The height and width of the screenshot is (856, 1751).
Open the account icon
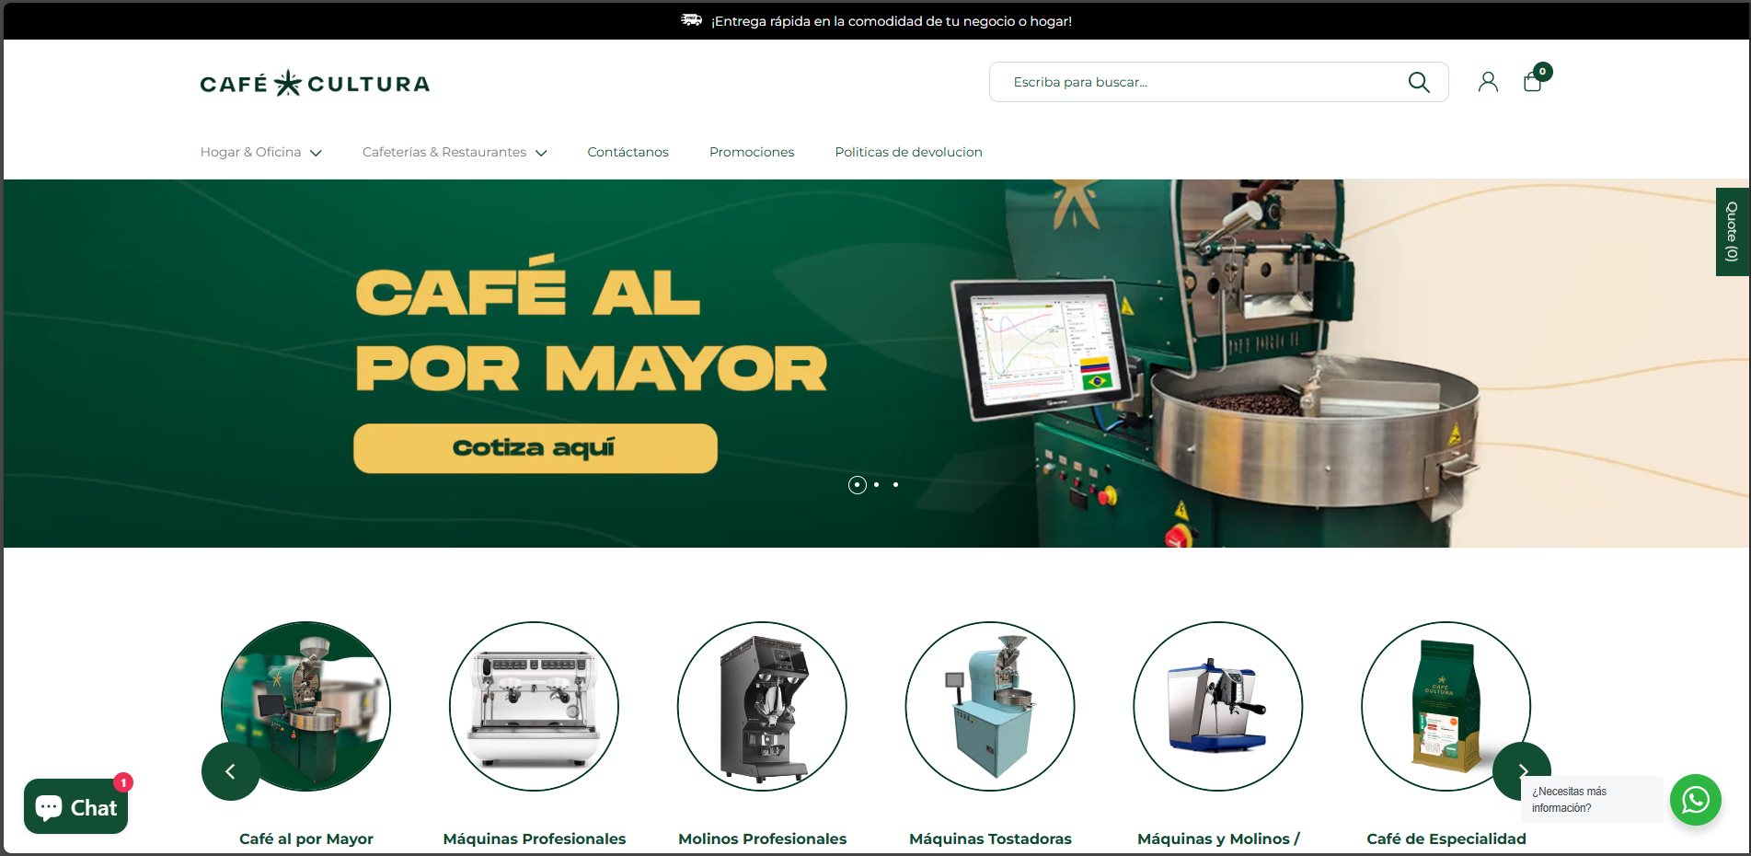1488,81
